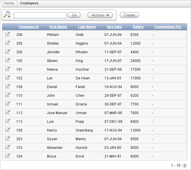
Task: Click the first name Jose Manuel
Action: coord(57,113)
